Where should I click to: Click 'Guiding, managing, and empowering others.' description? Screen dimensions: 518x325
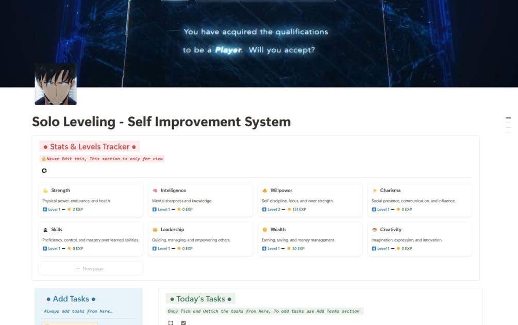click(x=191, y=240)
